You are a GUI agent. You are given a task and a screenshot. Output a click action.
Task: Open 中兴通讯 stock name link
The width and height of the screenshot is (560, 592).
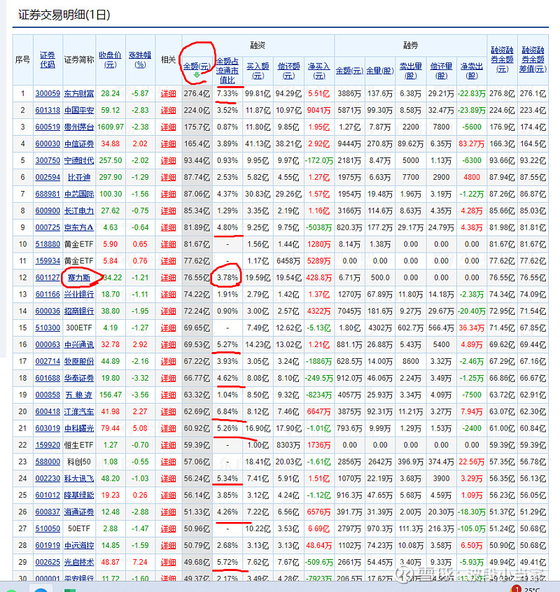pos(79,344)
